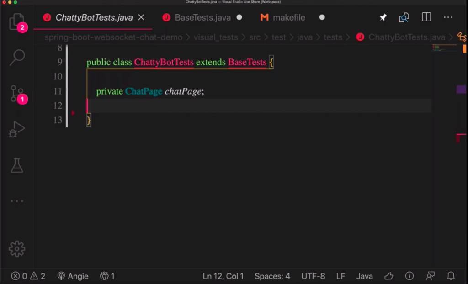Screen dimensions: 468x284
Task: Open the Search magnifier in activity bar
Action: (17, 57)
